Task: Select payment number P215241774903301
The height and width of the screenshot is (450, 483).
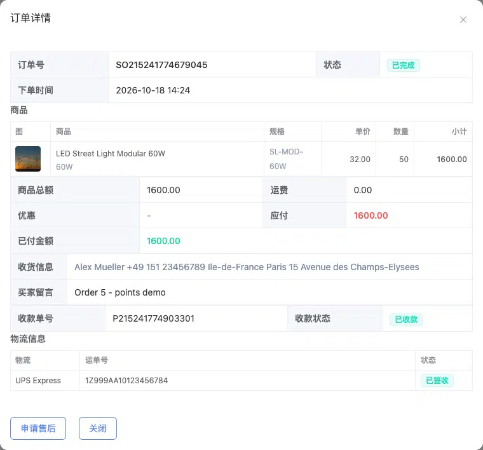Action: (x=153, y=318)
